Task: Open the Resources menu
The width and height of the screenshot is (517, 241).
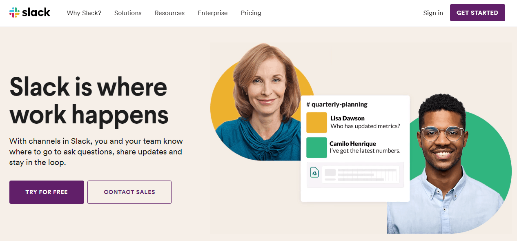Action: (x=169, y=13)
